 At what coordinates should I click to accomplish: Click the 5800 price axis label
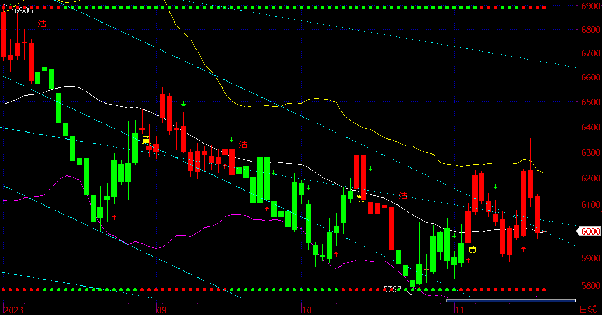(591, 285)
